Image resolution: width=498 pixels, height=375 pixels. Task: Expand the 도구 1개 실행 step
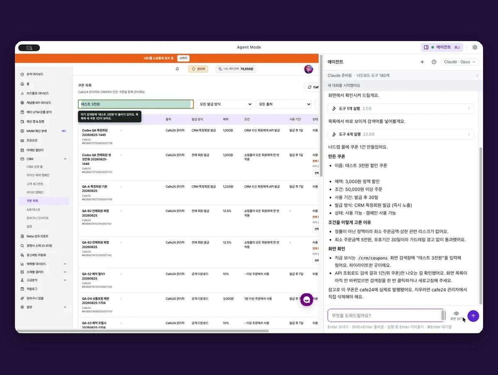(x=401, y=108)
